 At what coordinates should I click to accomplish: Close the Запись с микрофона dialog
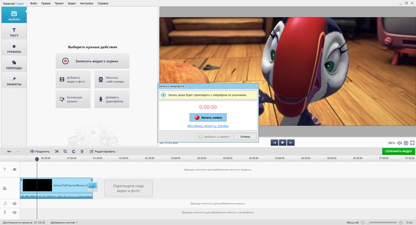point(256,86)
